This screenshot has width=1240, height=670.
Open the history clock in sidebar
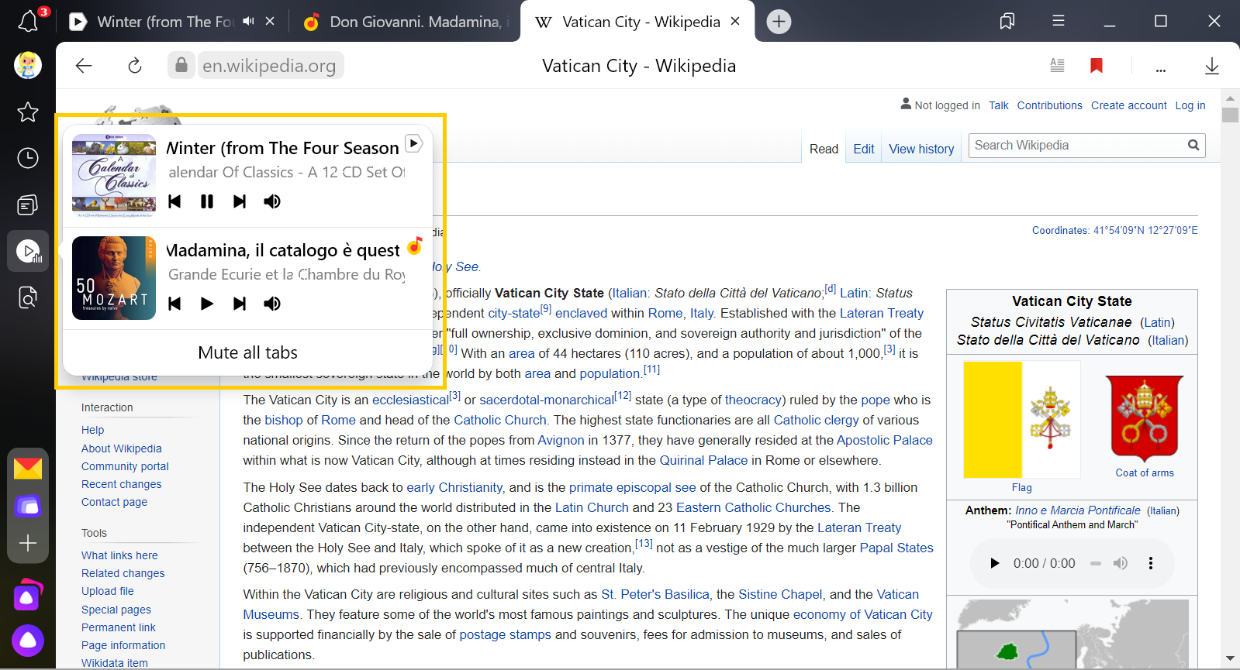[x=28, y=158]
